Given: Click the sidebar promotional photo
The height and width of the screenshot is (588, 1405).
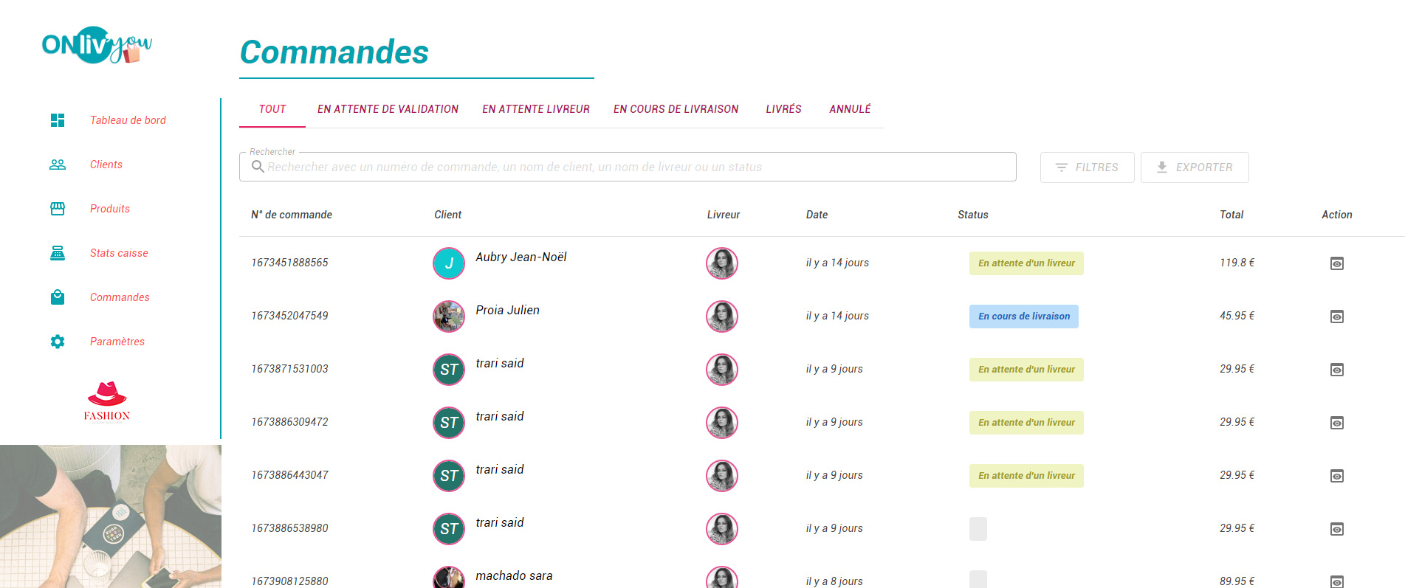Looking at the screenshot, I should point(111,516).
